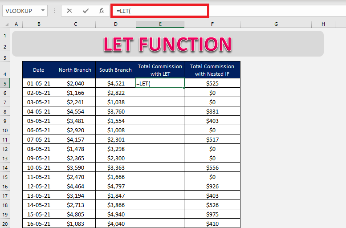Screen dimensions: 346x228
Task: Select the date cell 15-05-21
Action: point(39,214)
